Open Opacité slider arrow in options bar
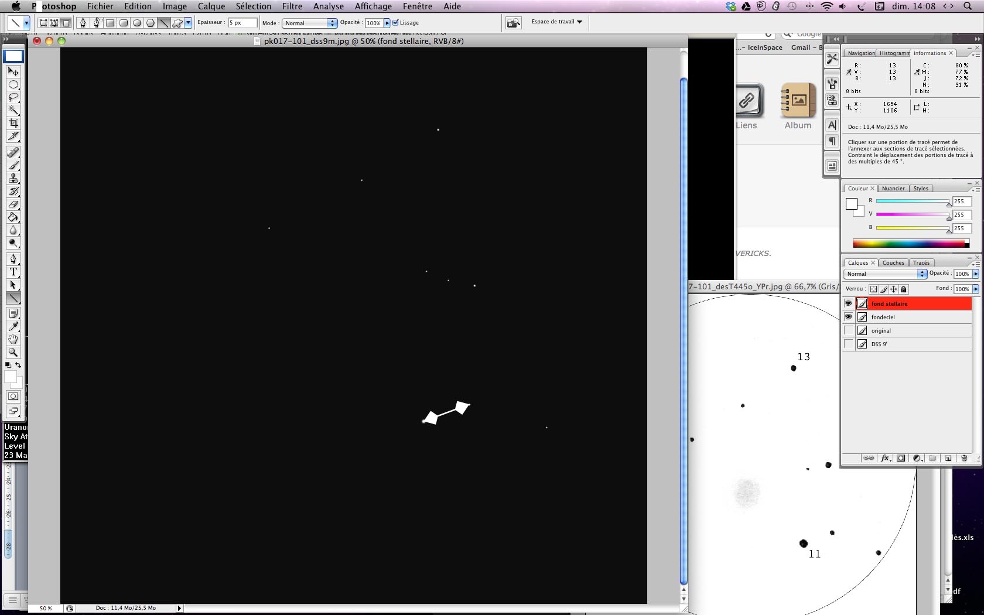The width and height of the screenshot is (984, 615). click(387, 23)
